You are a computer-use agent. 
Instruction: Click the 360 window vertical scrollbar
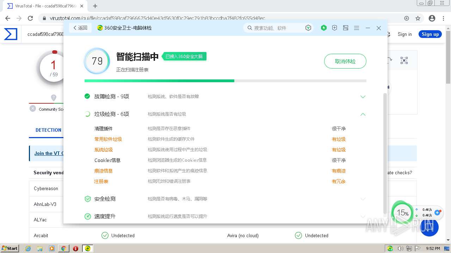click(x=385, y=153)
